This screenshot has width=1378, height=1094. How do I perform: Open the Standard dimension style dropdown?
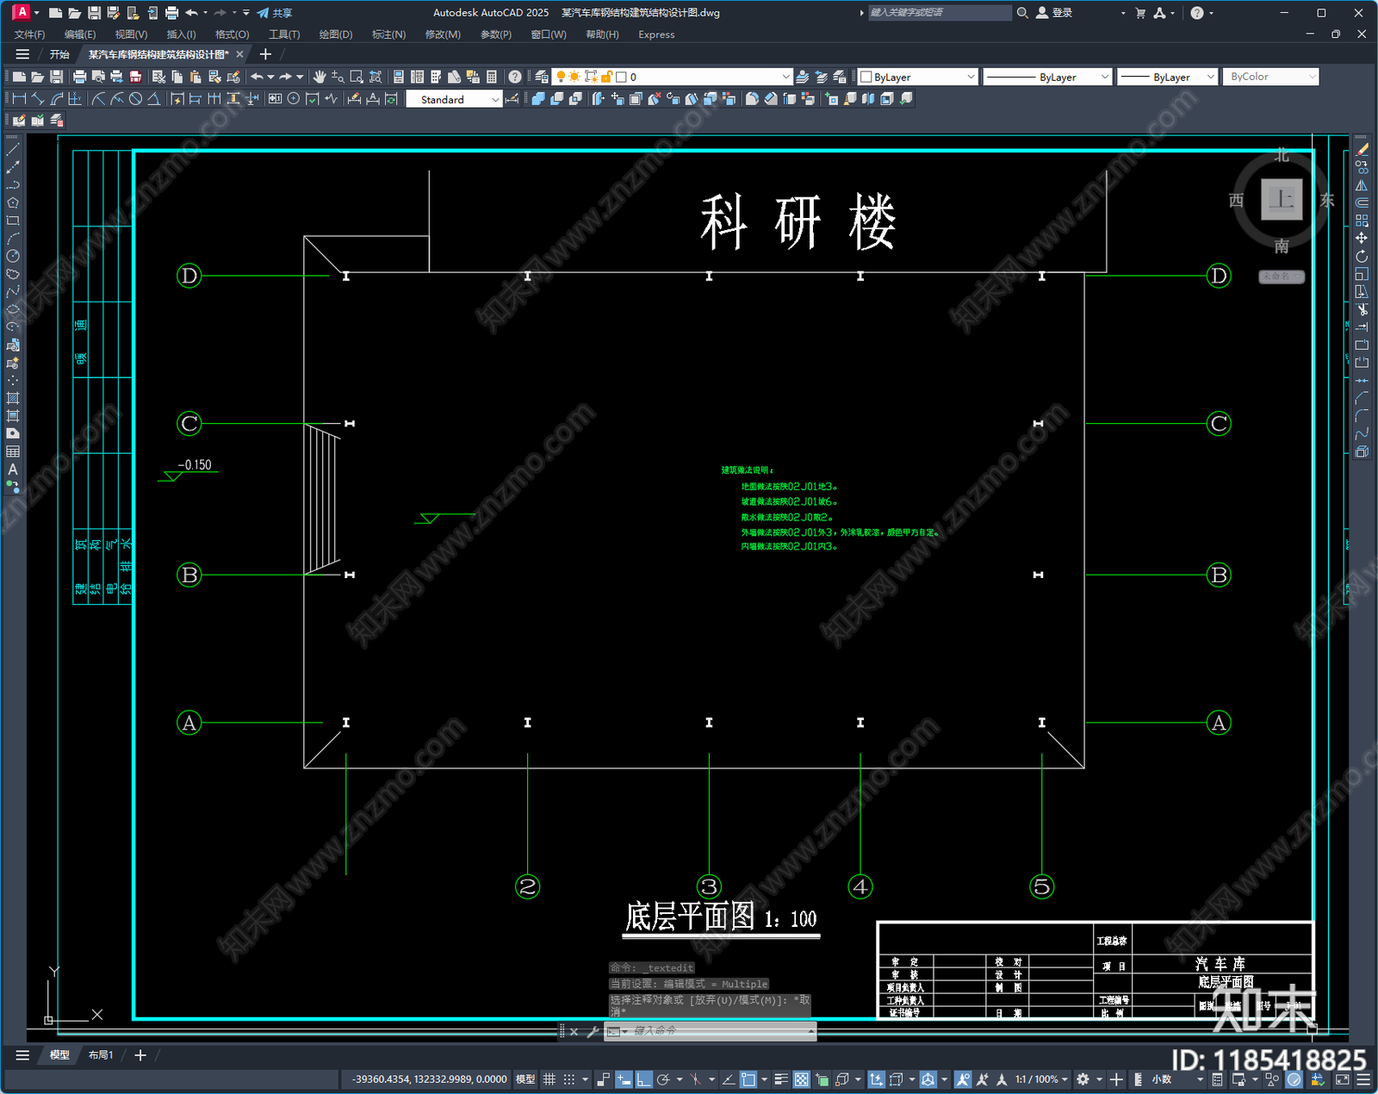click(454, 99)
